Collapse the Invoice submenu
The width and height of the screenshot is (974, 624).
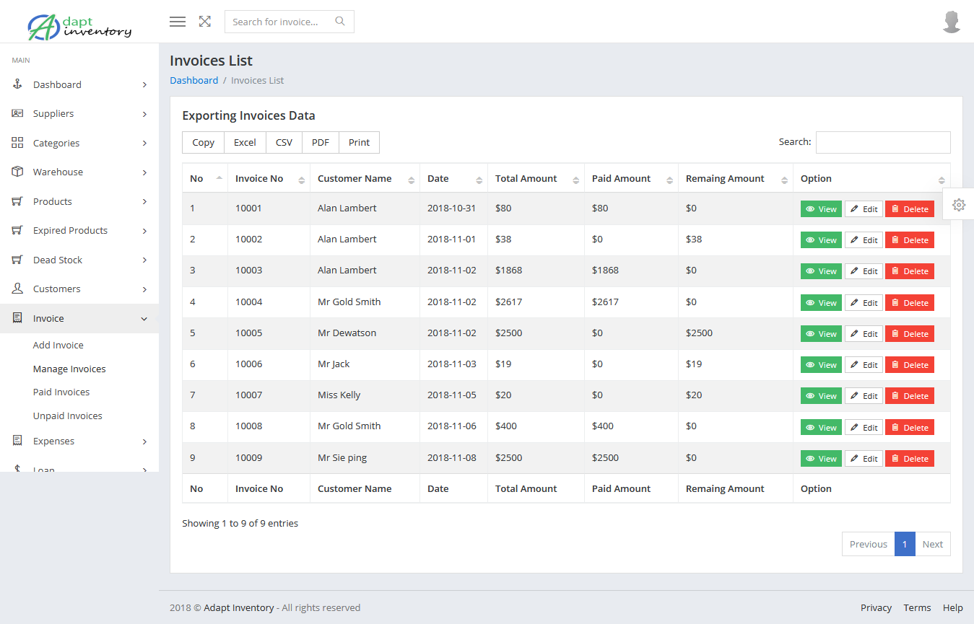[x=144, y=319]
